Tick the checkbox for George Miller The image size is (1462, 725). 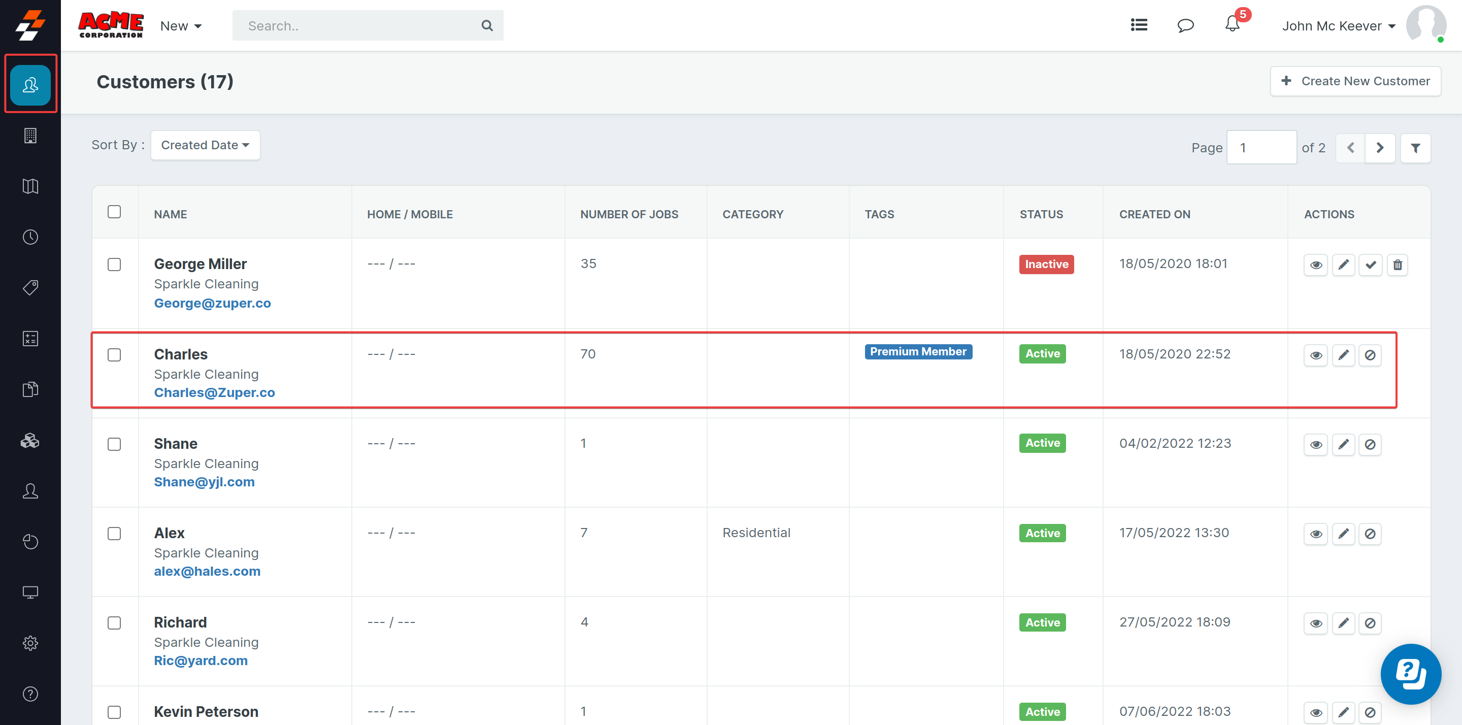(114, 265)
